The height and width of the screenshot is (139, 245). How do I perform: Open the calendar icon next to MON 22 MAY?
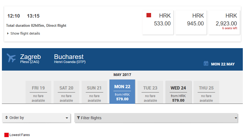click(206, 64)
